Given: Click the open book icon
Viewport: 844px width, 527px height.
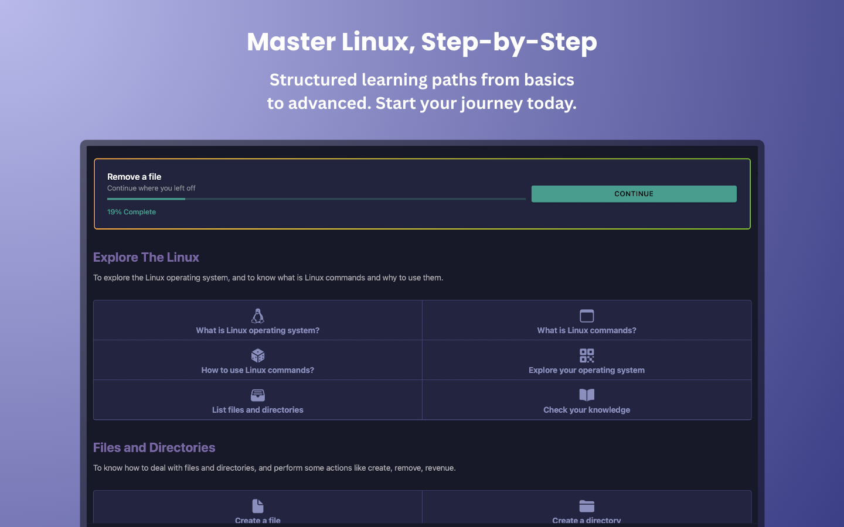Looking at the screenshot, I should pyautogui.click(x=587, y=395).
